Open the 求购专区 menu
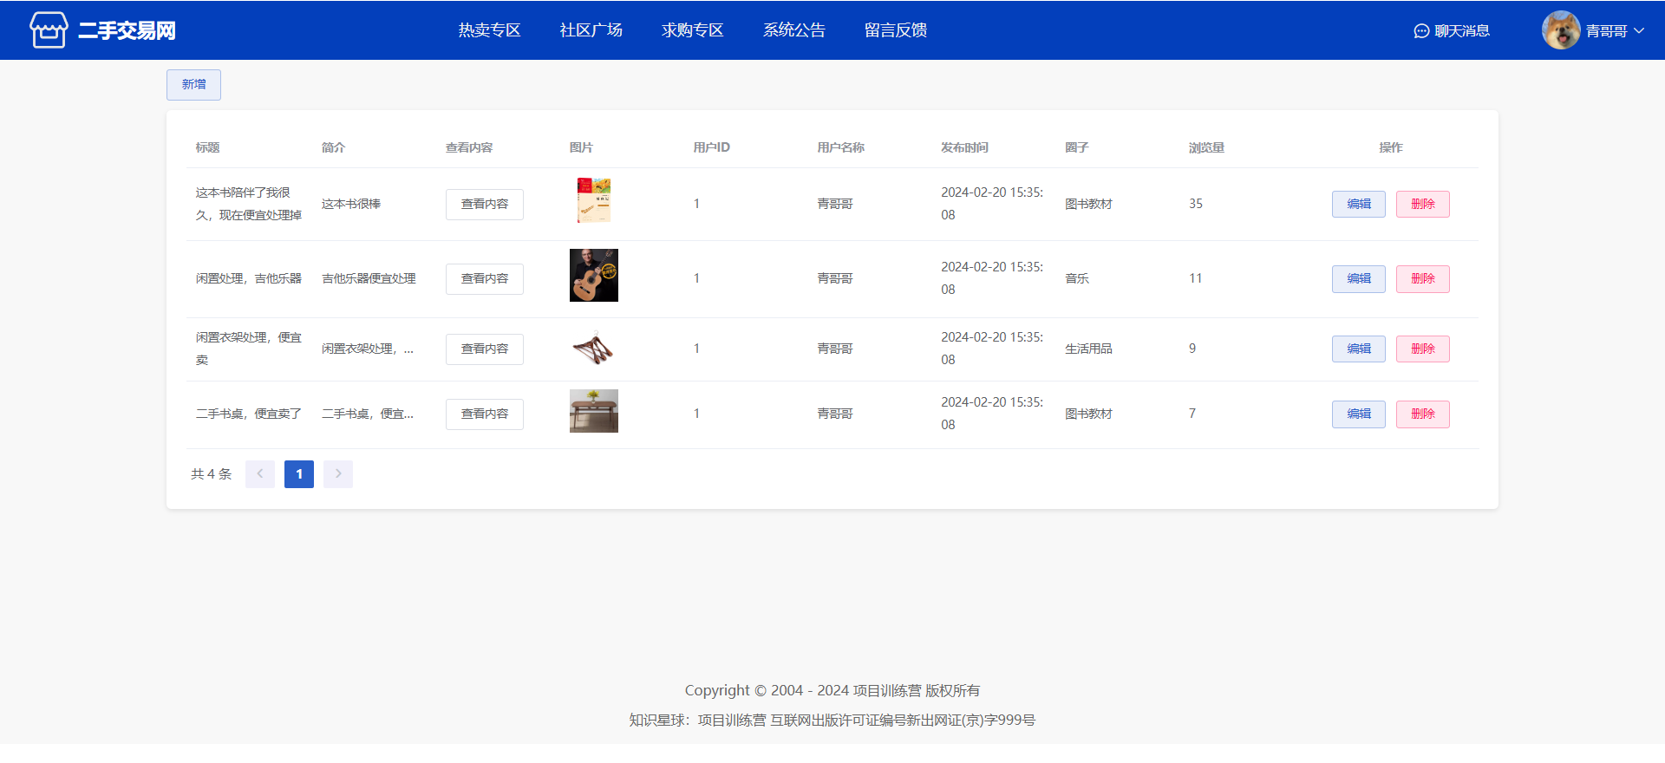Image resolution: width=1665 pixels, height=763 pixels. (692, 30)
